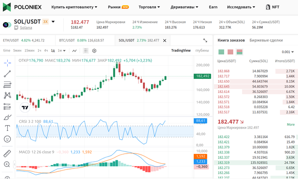Viewport: 298px width, 180px height.
Task: Click buy order row at 182.319
Action: [256, 163]
